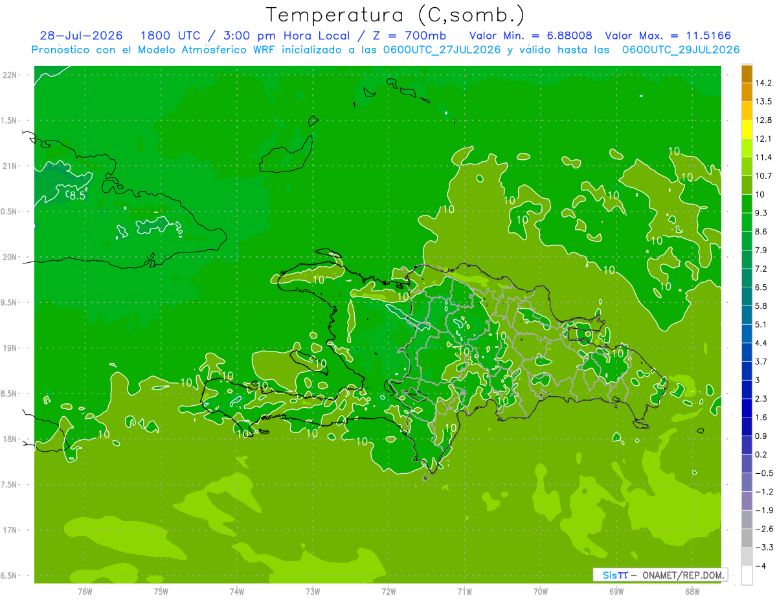Click the 72W longitude label
The width and height of the screenshot is (777, 600).
pos(388,591)
